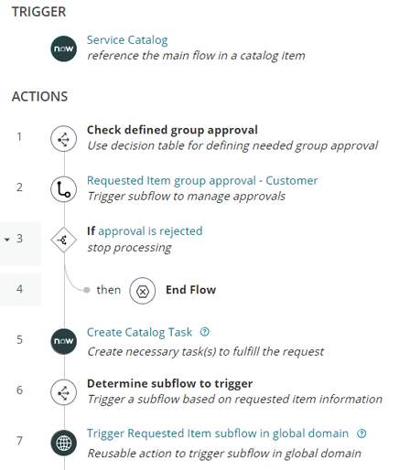Open the Create Catalog Task action link

(x=139, y=332)
